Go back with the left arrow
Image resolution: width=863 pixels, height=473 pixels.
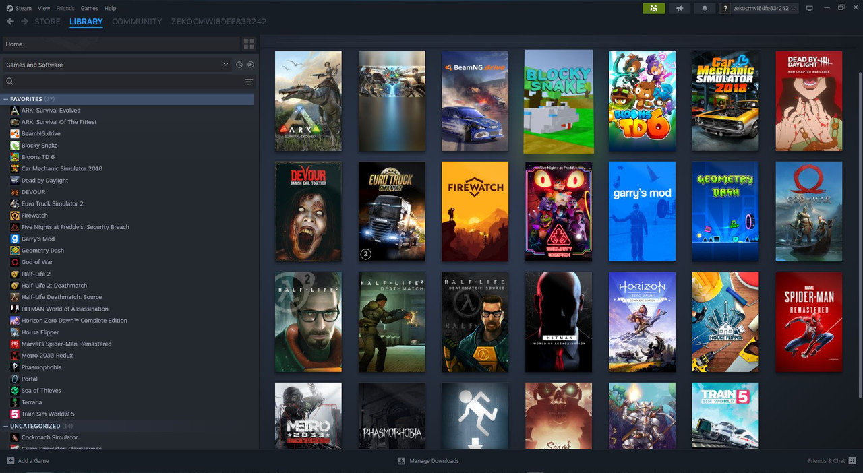[x=10, y=22]
